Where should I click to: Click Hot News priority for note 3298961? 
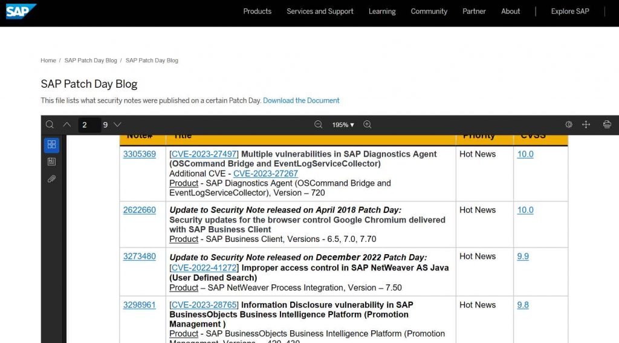(x=478, y=305)
